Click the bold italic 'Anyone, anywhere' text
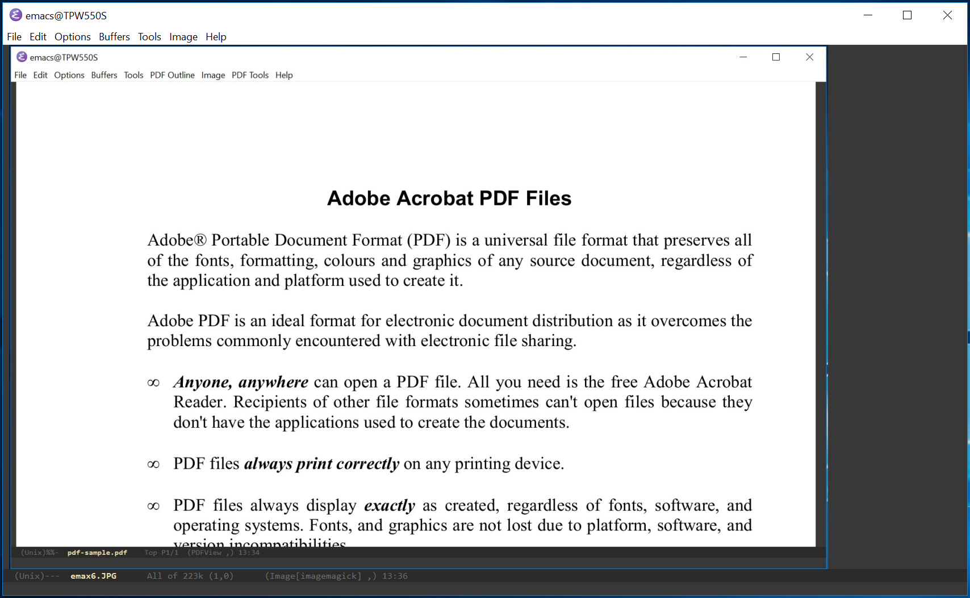 click(241, 382)
